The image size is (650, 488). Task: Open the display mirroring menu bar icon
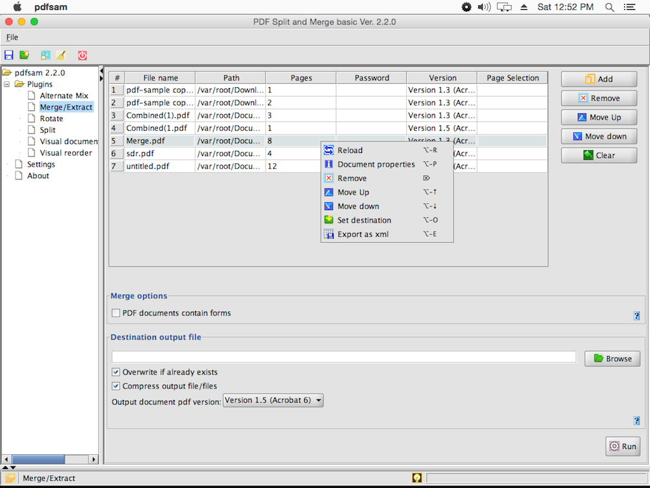tap(504, 7)
